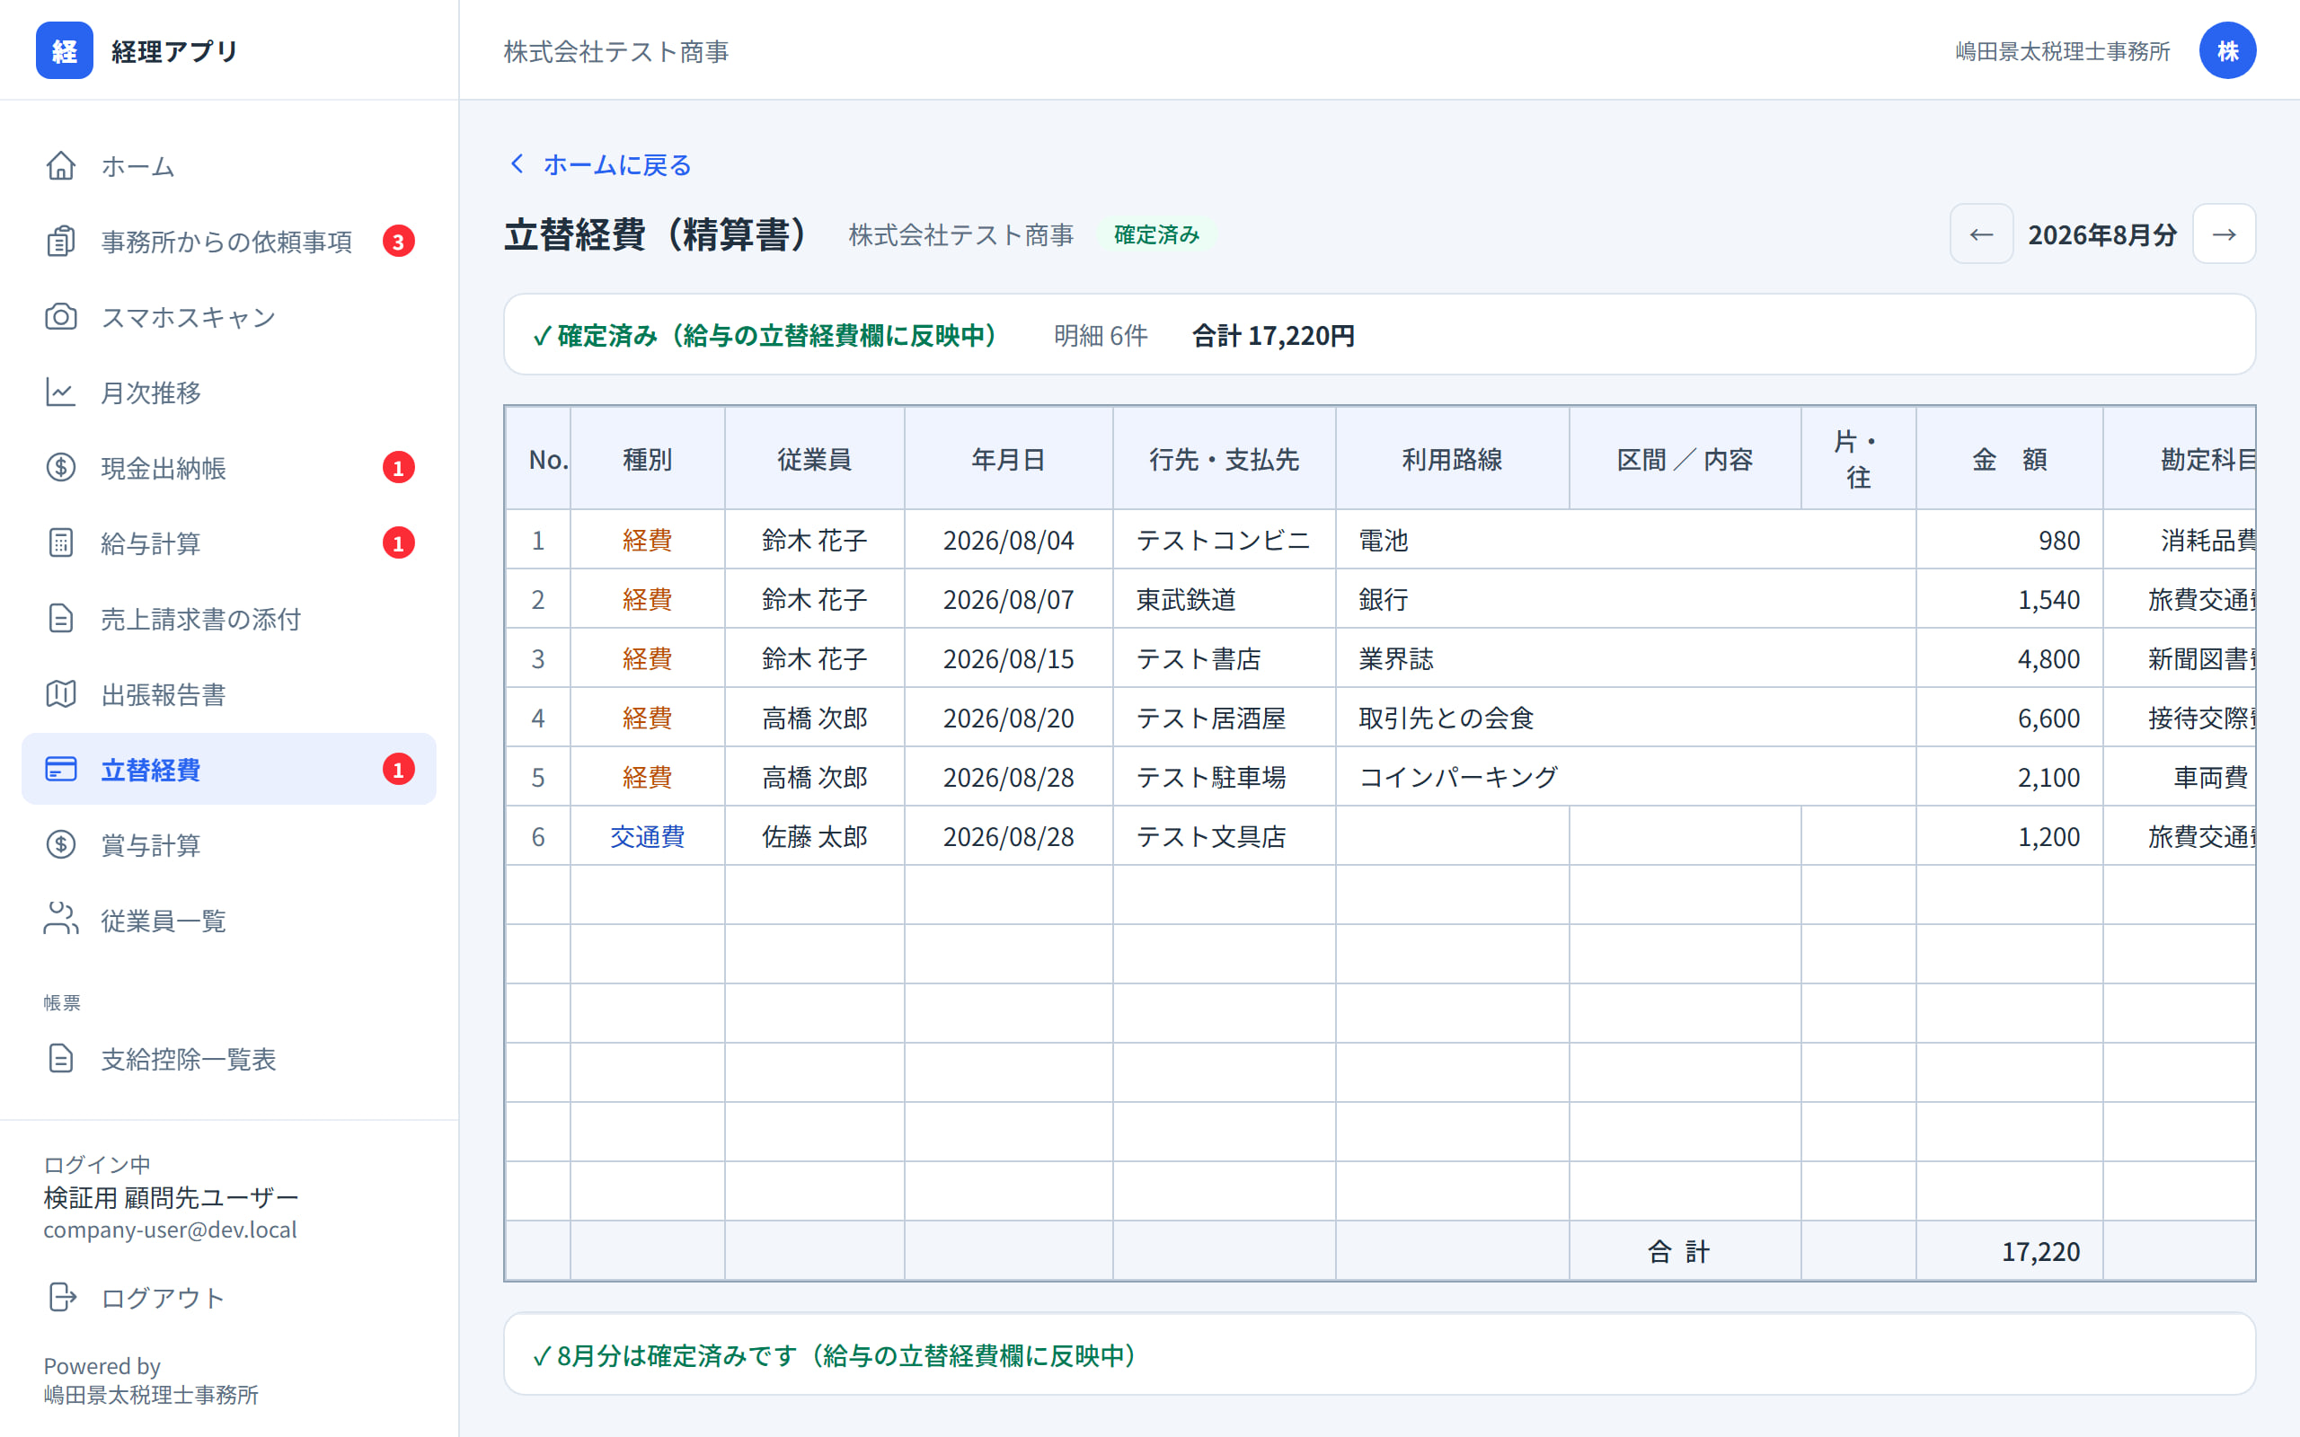Click the 事務所からの依頼事項 clipboard icon
2300x1437 pixels.
coord(61,242)
